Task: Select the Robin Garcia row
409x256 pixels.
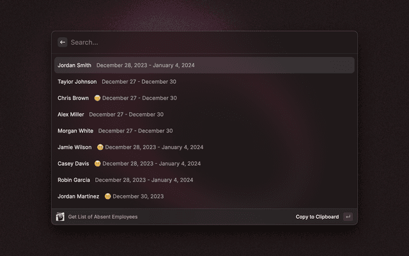Action: click(x=74, y=180)
